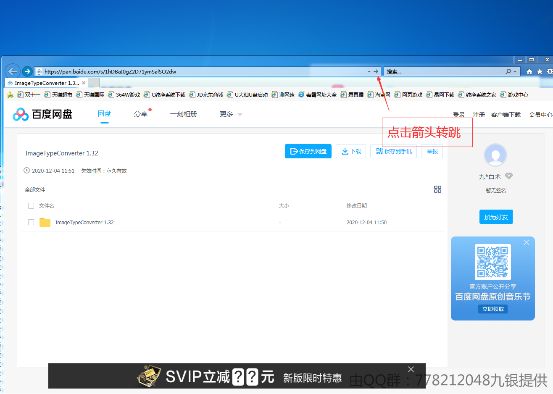Click the ImageTypeConverter 1.32 folder name

(84, 223)
